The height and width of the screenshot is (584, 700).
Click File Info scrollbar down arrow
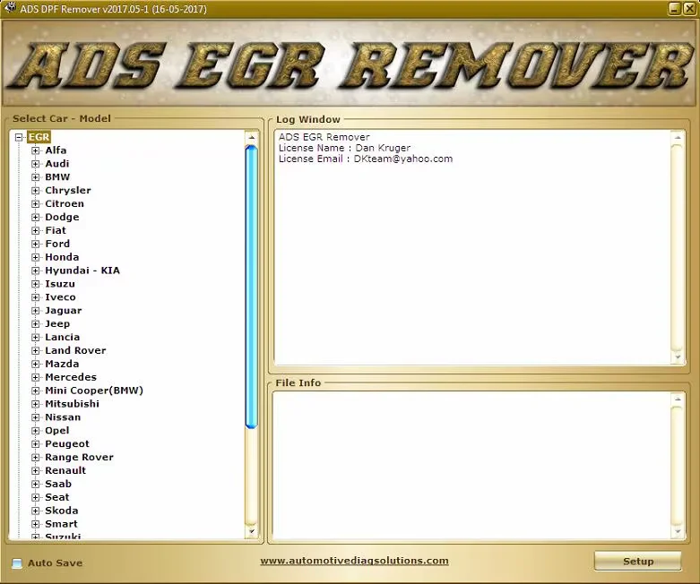point(678,531)
